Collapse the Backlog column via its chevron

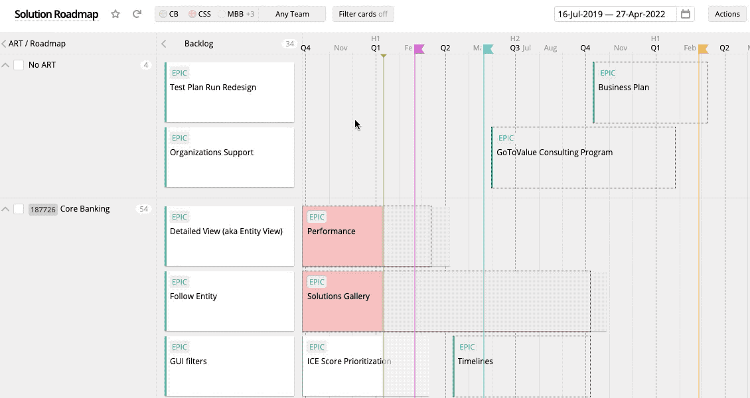163,43
